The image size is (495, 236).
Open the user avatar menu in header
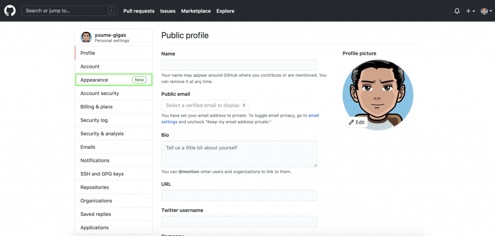pyautogui.click(x=486, y=11)
